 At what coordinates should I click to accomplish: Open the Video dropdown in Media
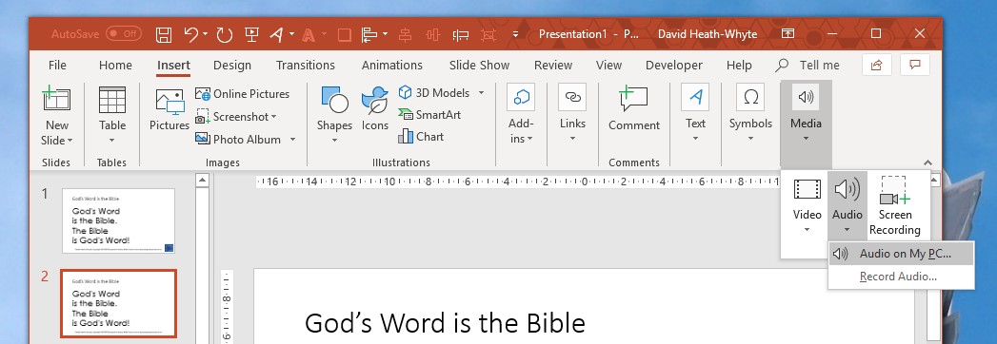pyautogui.click(x=807, y=206)
